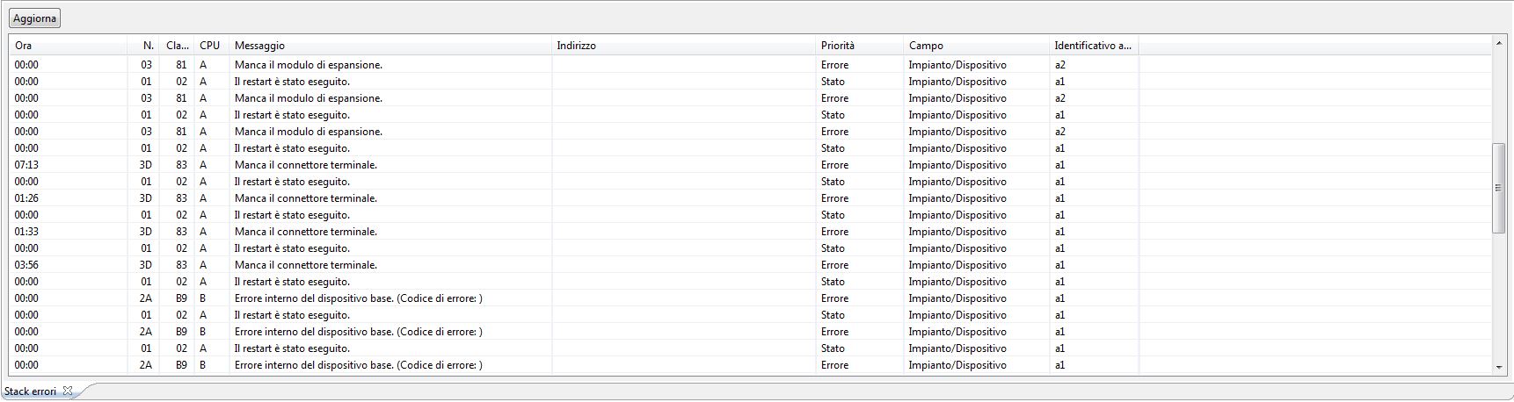Sort by the Ora column header
This screenshot has width=1514, height=402.
69,46
